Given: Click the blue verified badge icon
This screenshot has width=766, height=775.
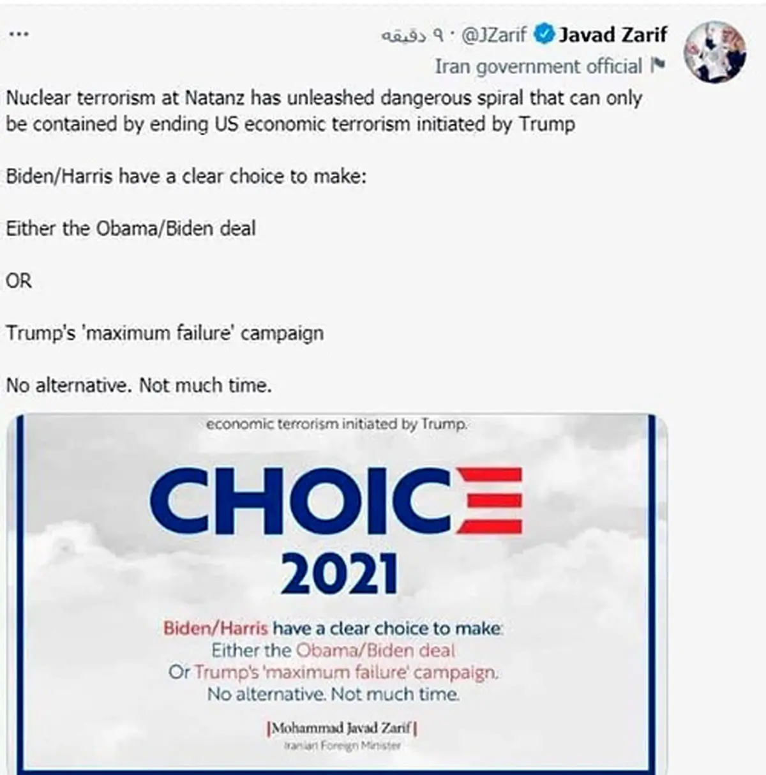Looking at the screenshot, I should [x=543, y=34].
